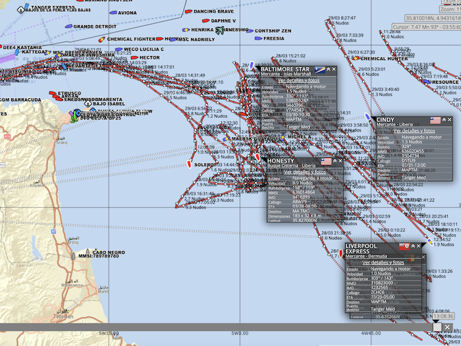Viewport: 461px width, 346px height.
Task: Collapse the HONESTY info popup
Action: coord(335,161)
